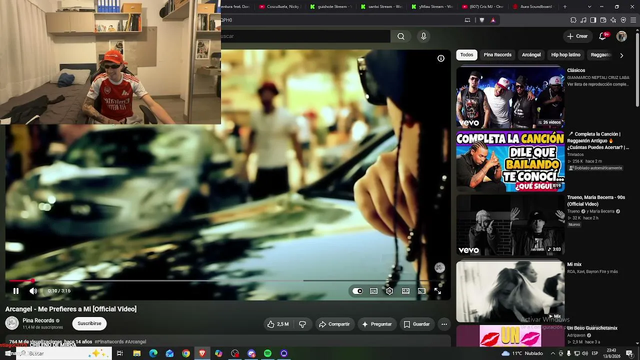
Task: Open video info card icon
Action: pyautogui.click(x=441, y=58)
